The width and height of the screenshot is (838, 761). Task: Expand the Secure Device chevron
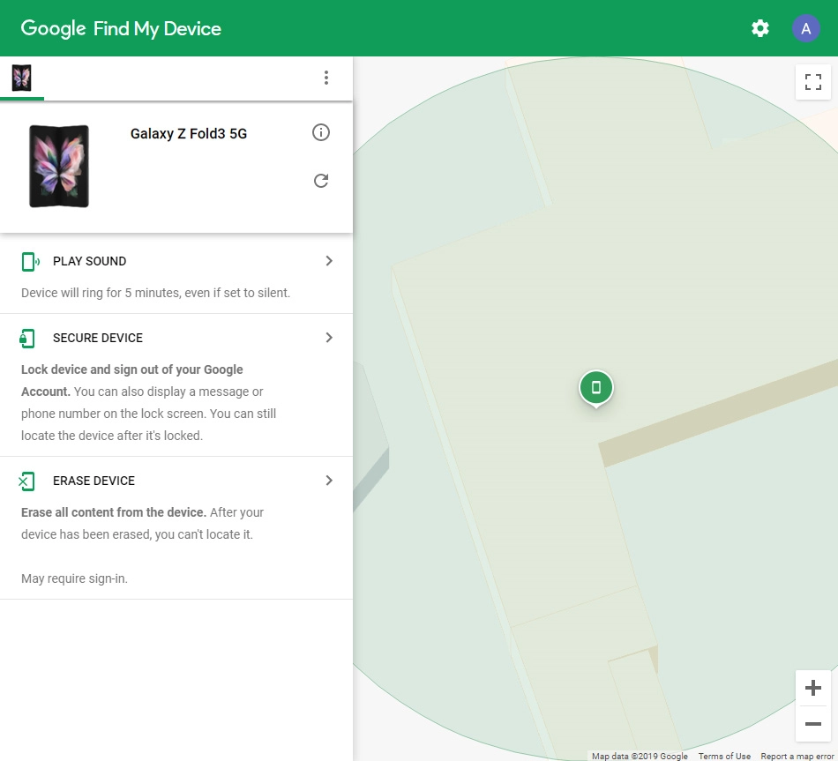tap(329, 338)
